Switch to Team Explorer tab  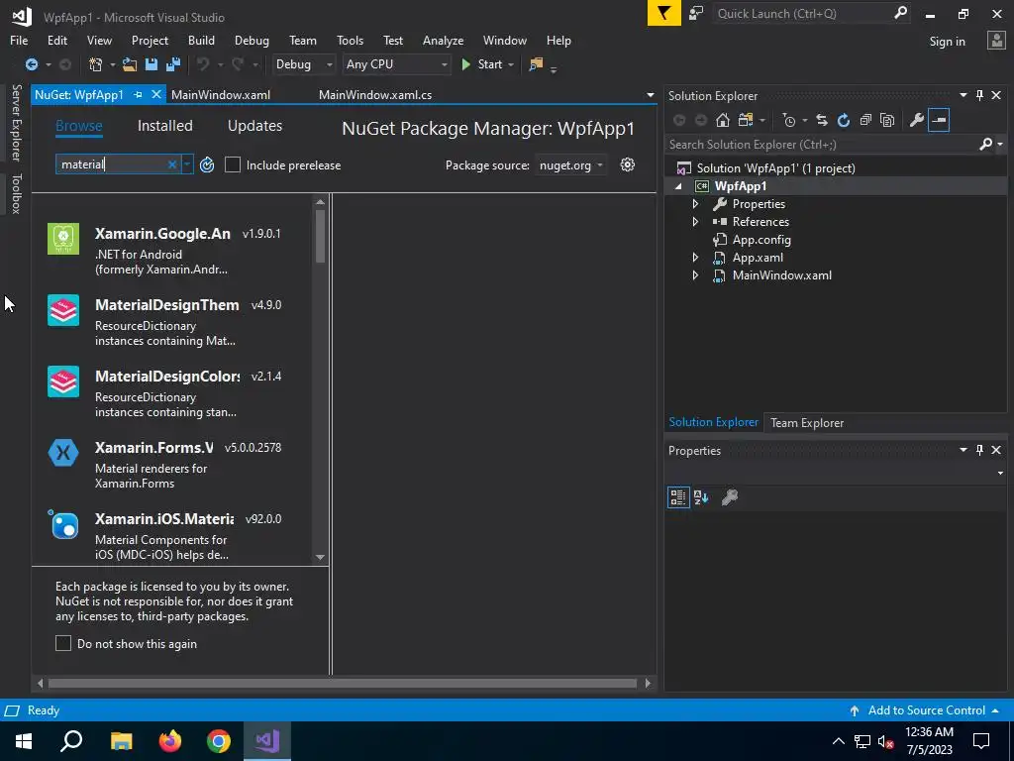(807, 422)
